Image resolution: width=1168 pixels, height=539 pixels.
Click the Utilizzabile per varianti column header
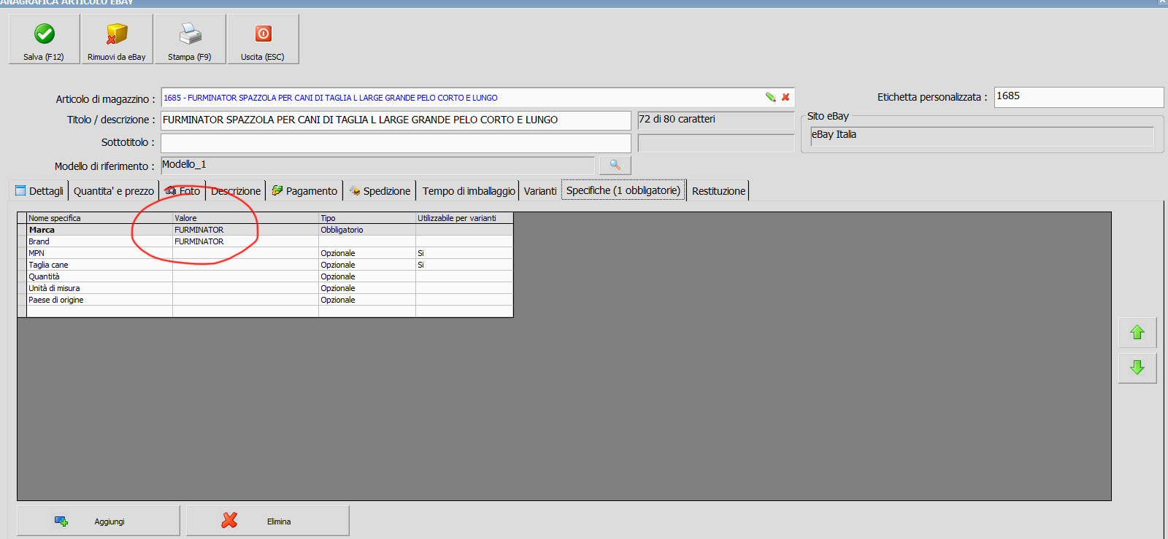[464, 218]
